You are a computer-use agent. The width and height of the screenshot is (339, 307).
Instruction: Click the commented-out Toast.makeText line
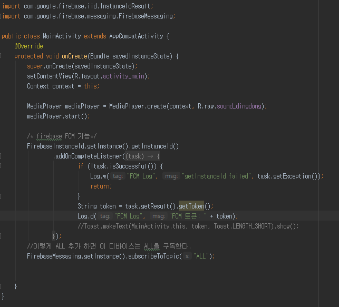(x=188, y=226)
